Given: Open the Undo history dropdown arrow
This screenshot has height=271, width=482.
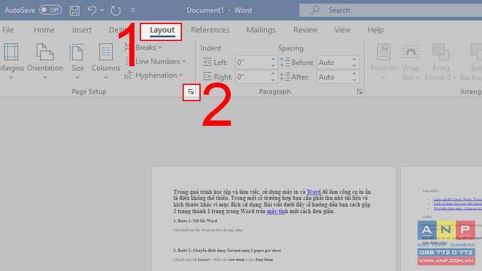Looking at the screenshot, I should pyautogui.click(x=102, y=10).
